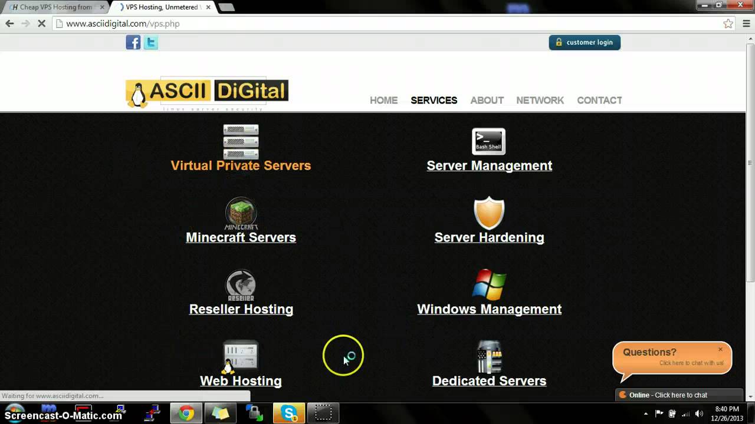Open the CONTACT menu item

[600, 100]
